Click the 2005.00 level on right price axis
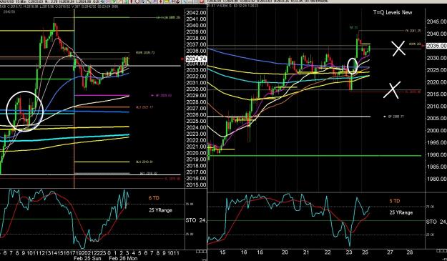Viewport: 447px width, 261px height. 437,119
